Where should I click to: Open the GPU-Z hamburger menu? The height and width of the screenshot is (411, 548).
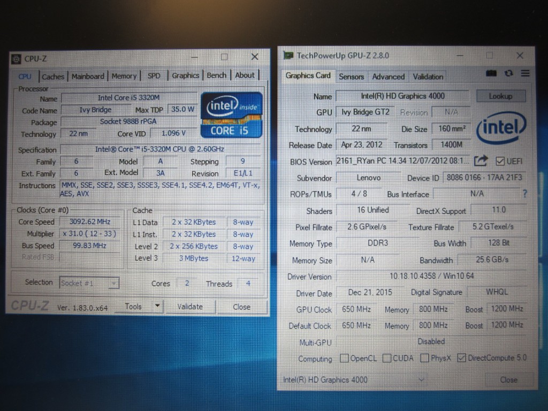[x=526, y=73]
